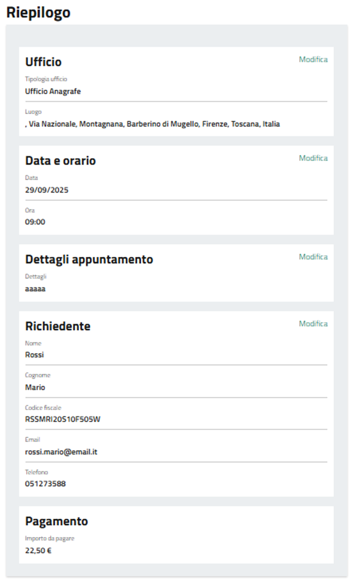
Task: Click the Nome value Rossi
Action: click(35, 355)
